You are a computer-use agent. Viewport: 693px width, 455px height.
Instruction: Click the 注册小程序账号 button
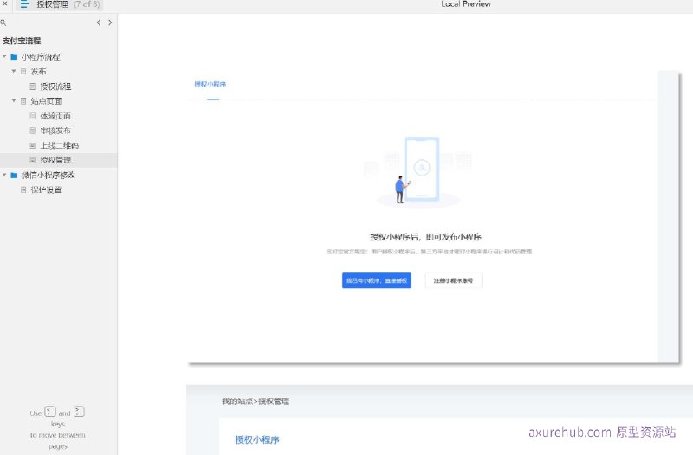pyautogui.click(x=453, y=280)
